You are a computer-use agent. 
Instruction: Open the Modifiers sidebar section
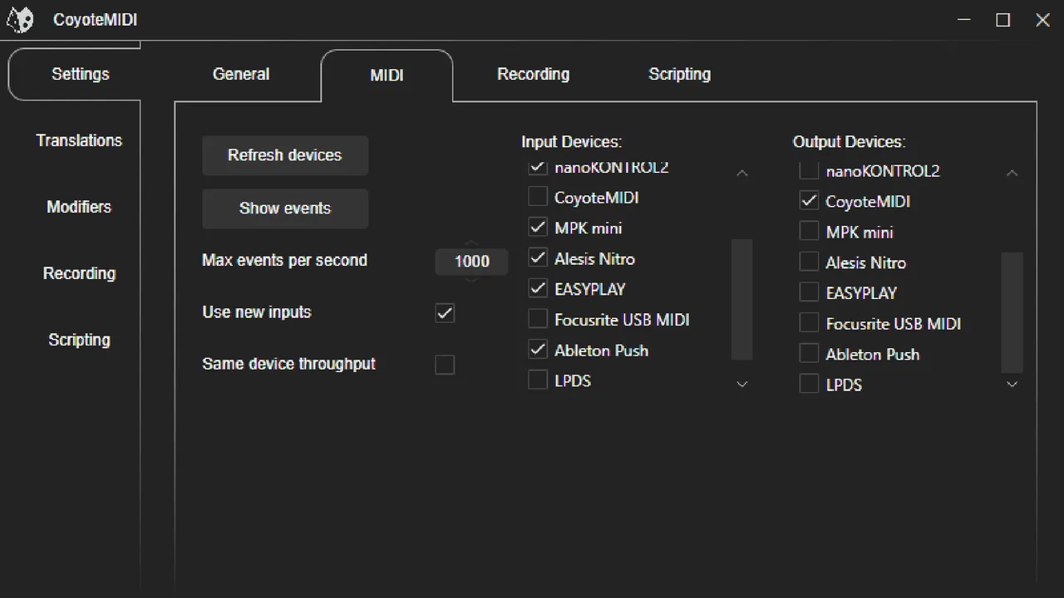coord(79,207)
